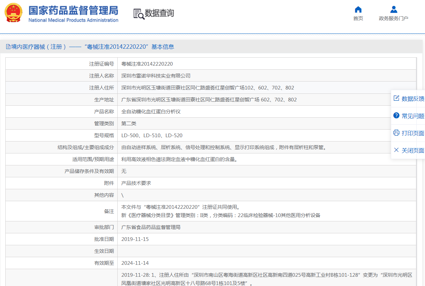Click the 结构及组成/主要组成成分 label
This screenshot has width=425, height=286.
(x=86, y=147)
